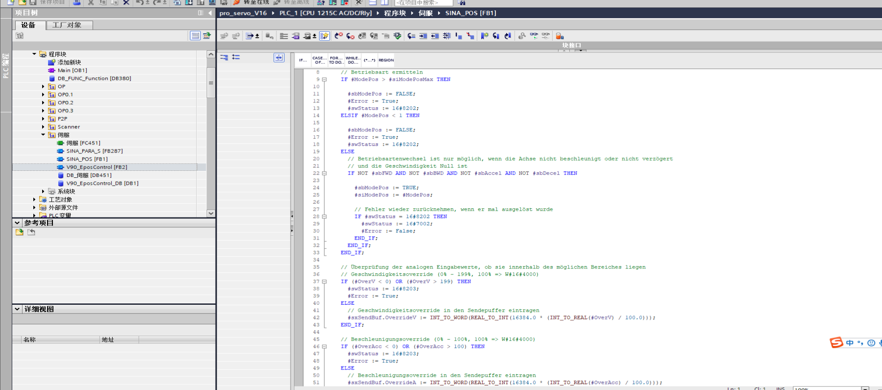882x390 pixels.
Task: Select Main [OB1] block
Action: pos(72,70)
